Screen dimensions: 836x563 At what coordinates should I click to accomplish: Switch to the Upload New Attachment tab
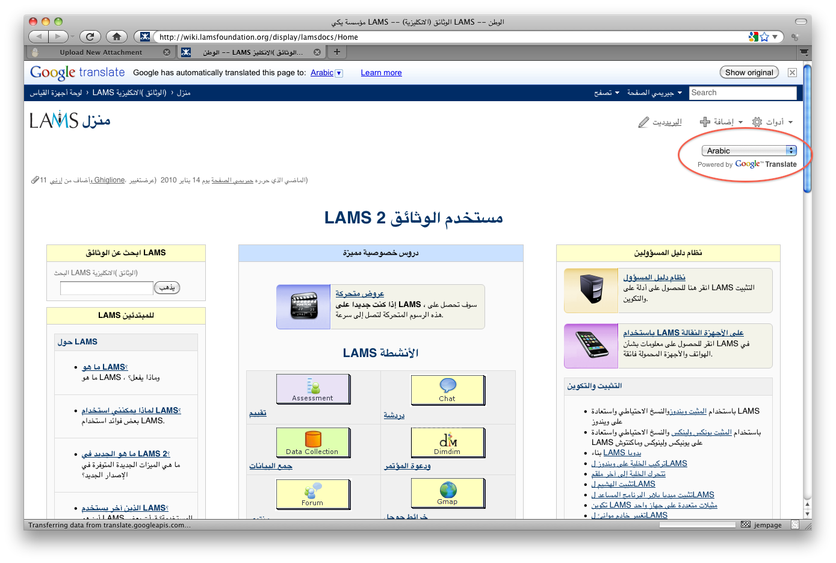tap(101, 52)
